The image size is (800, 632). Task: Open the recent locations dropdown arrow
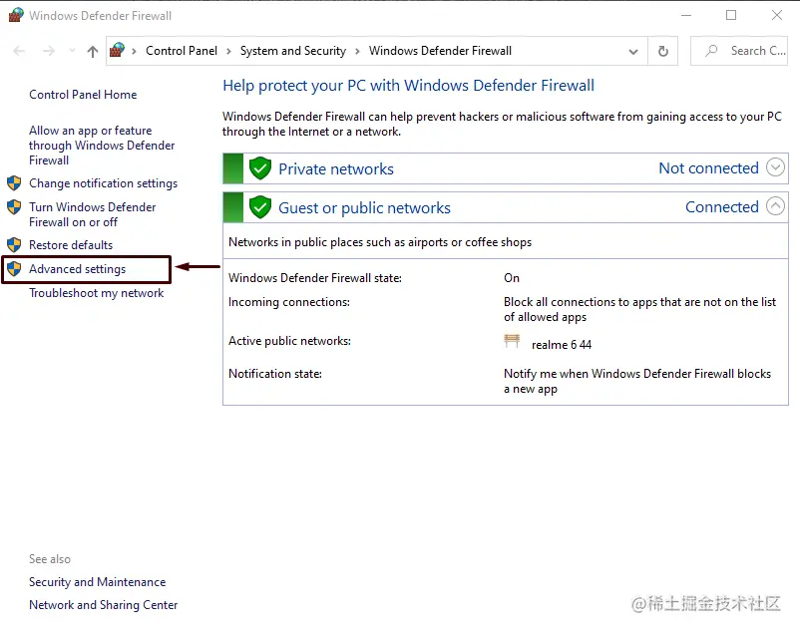point(72,51)
